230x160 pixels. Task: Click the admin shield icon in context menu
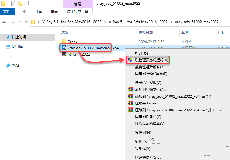click(x=130, y=60)
